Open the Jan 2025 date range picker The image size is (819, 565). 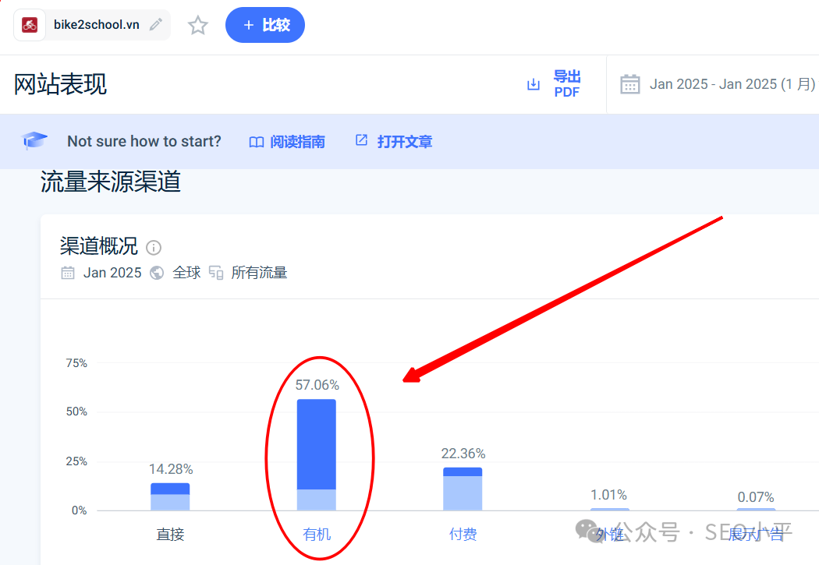pos(732,84)
